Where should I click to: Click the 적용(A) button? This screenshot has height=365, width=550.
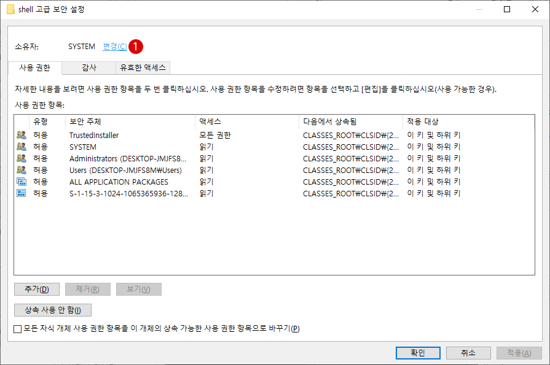point(519,353)
